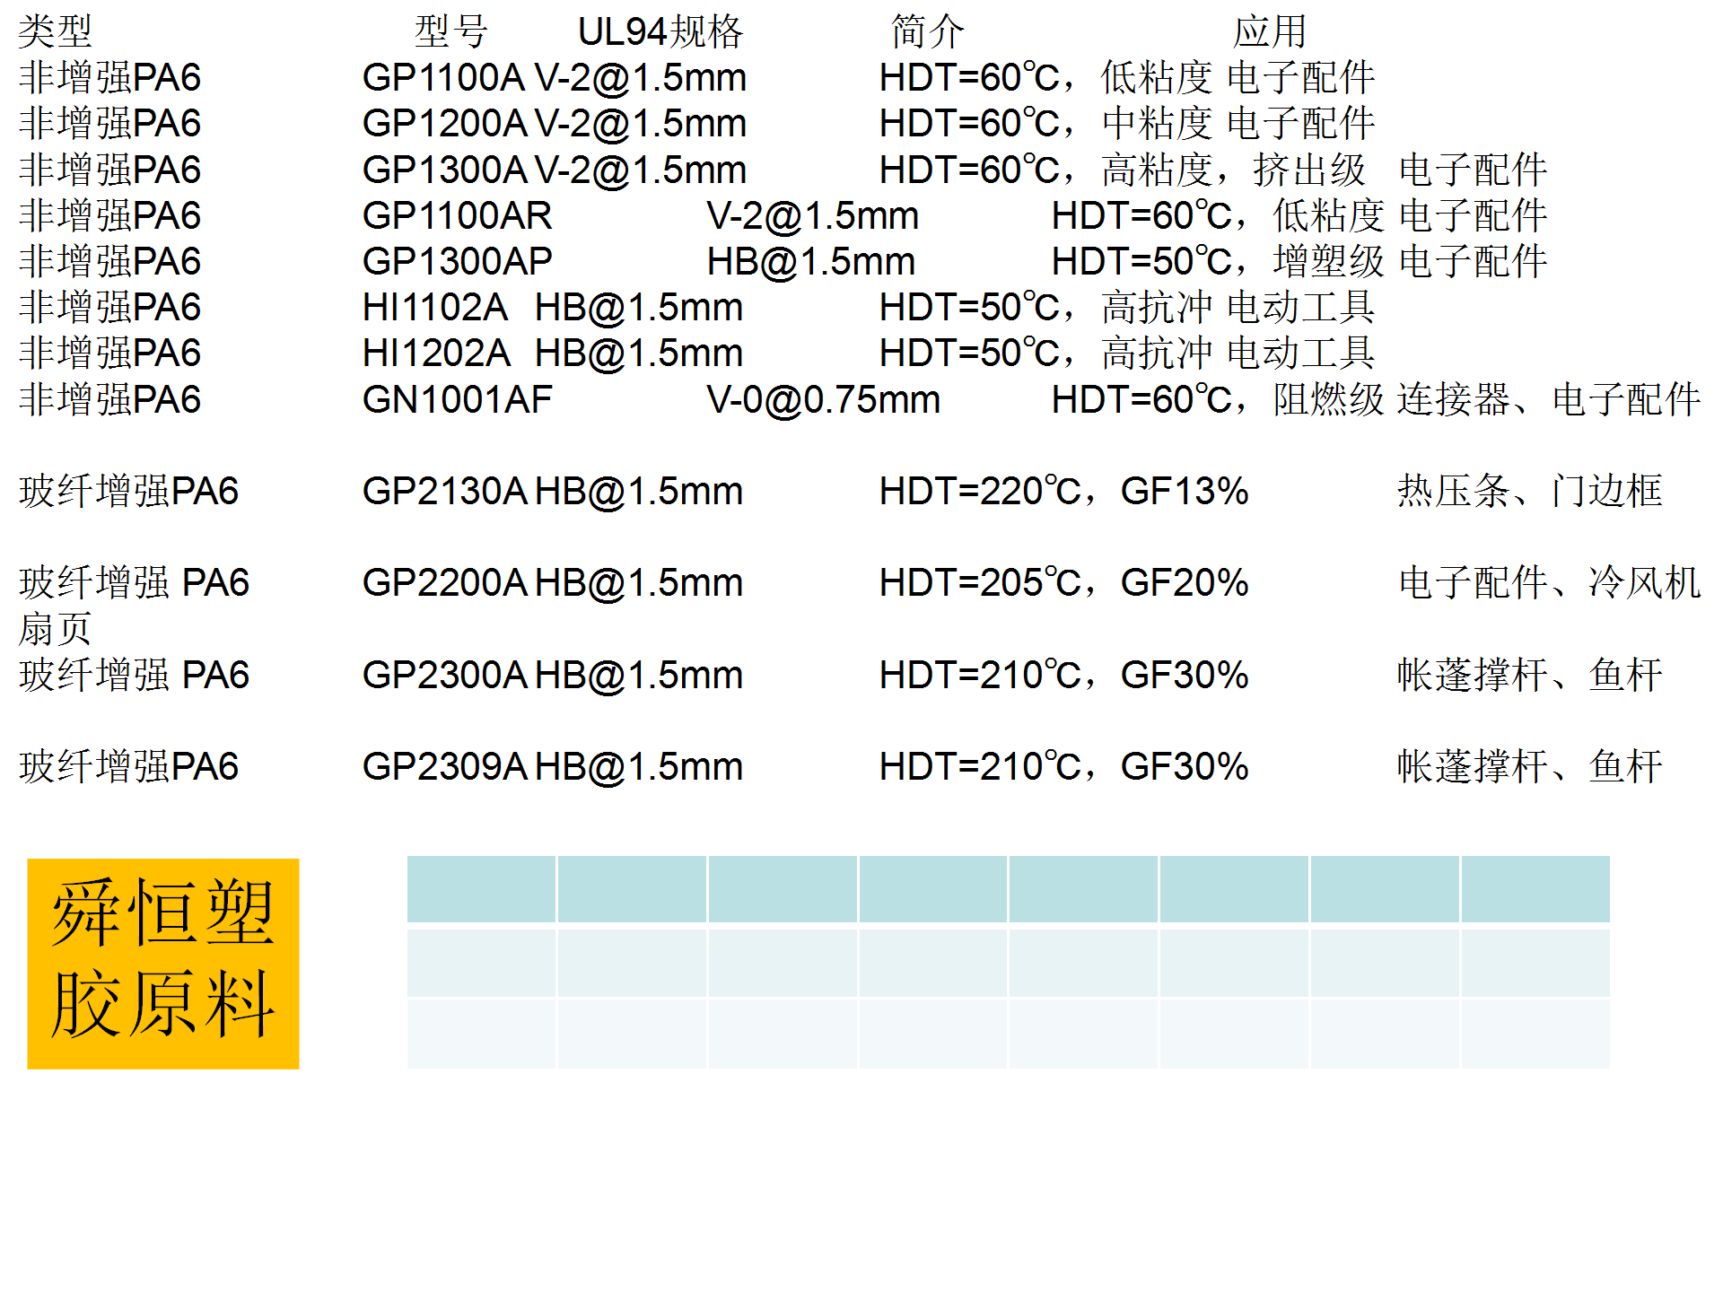Select the GP2300A model number
The height and width of the screenshot is (1292, 1723).
(x=444, y=676)
